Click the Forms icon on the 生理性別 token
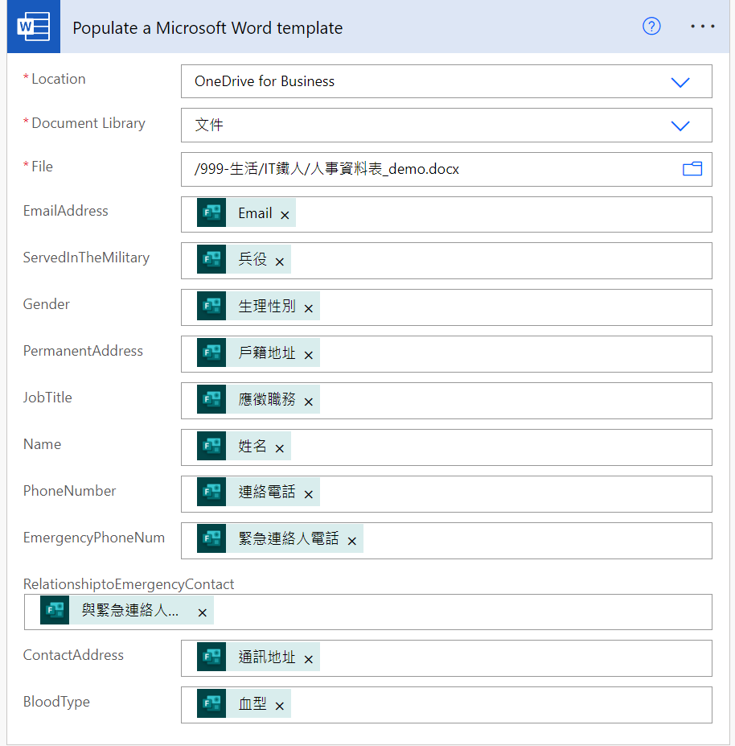This screenshot has width=735, height=746. point(211,306)
